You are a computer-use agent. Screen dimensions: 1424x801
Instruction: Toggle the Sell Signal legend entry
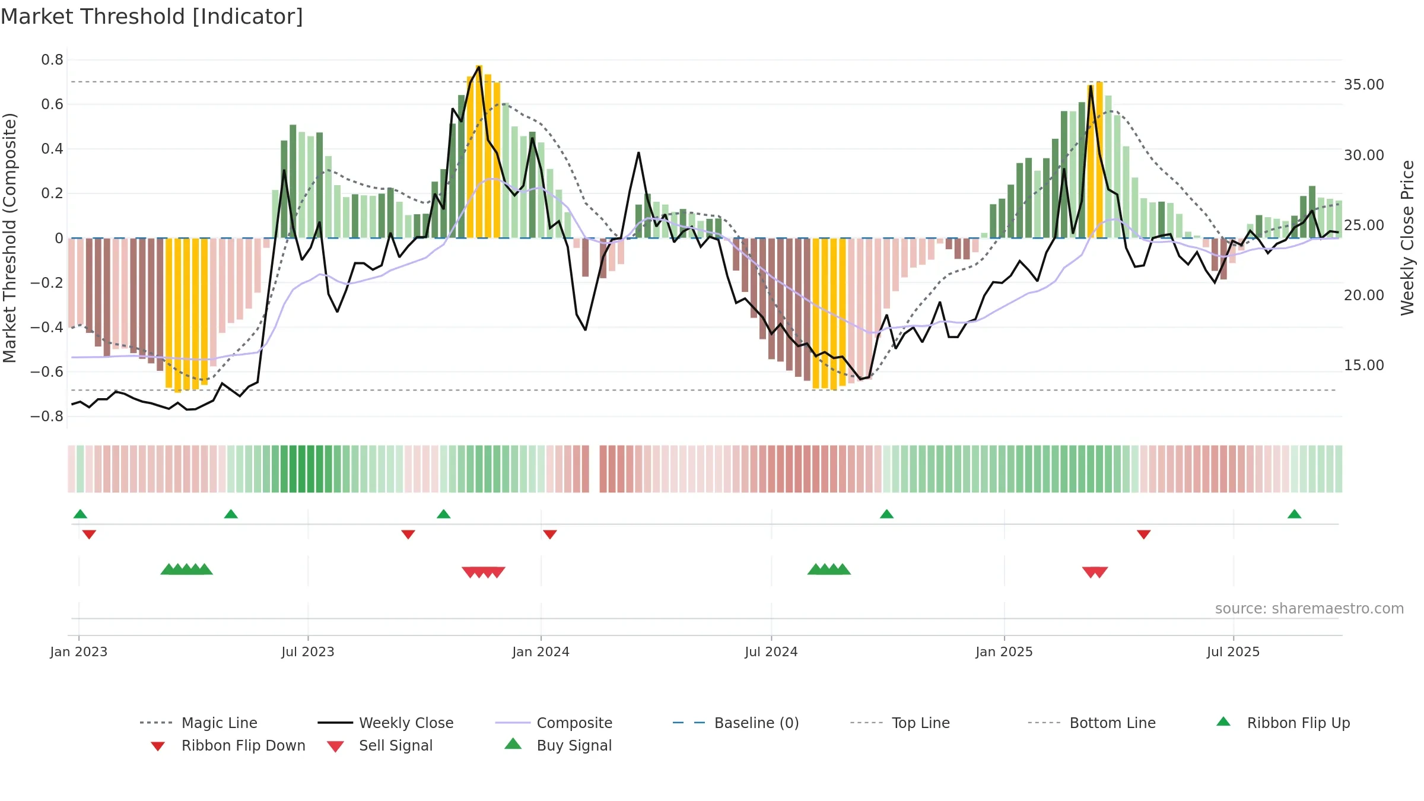380,745
